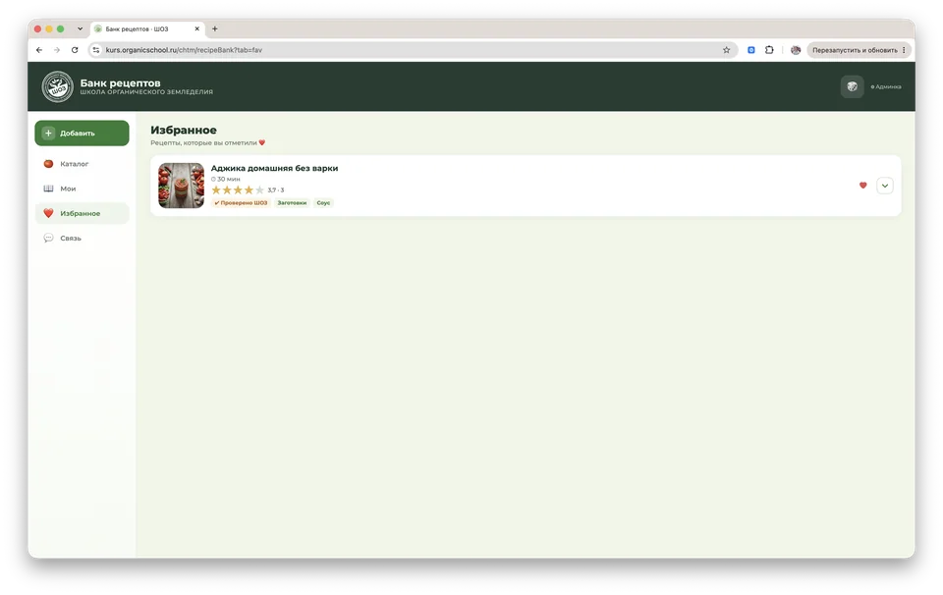
Task: Select the Соус tag
Action: [x=323, y=203]
